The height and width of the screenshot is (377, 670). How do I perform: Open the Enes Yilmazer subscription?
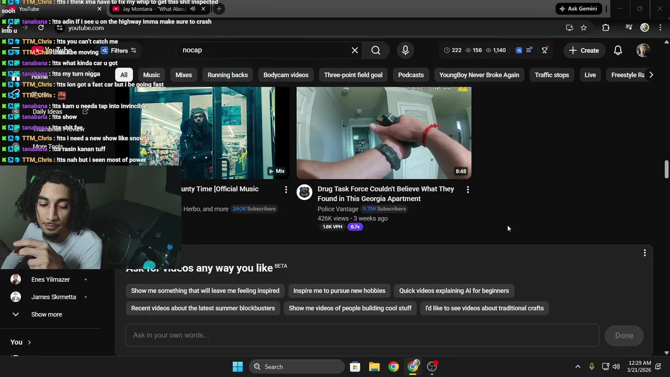pos(50,280)
